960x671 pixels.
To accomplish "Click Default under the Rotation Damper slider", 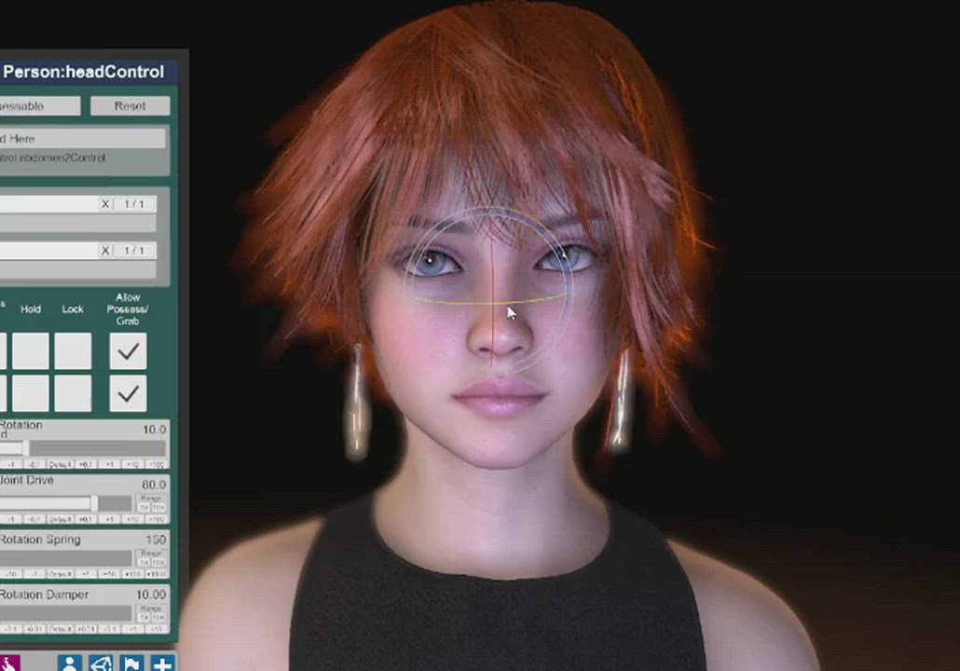I will point(61,629).
